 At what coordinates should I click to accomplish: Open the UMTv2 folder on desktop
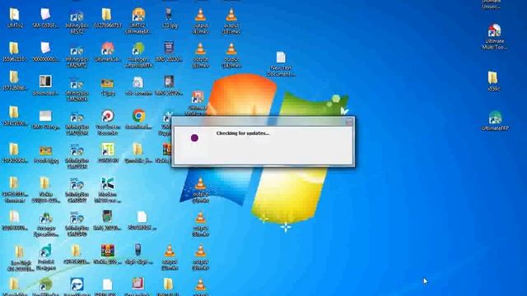15,18
